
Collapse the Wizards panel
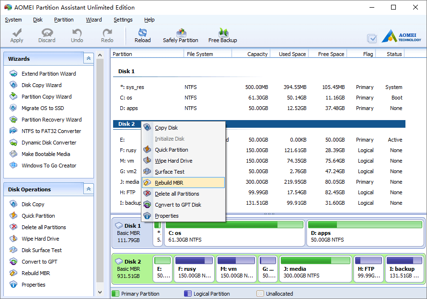(x=89, y=58)
